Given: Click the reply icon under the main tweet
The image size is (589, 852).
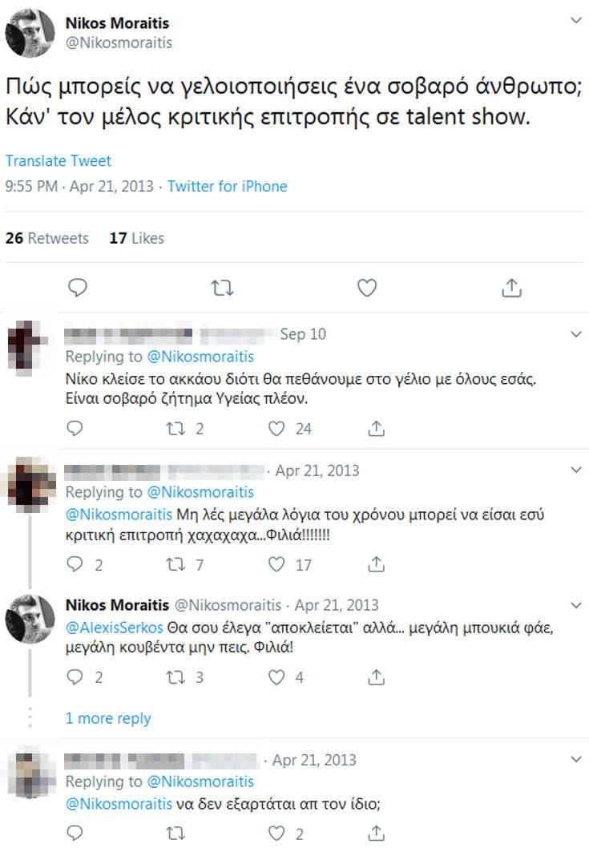Looking at the screenshot, I should tap(78, 287).
